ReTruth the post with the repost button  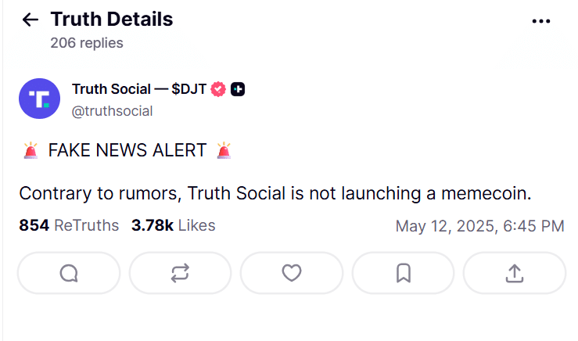(x=180, y=272)
